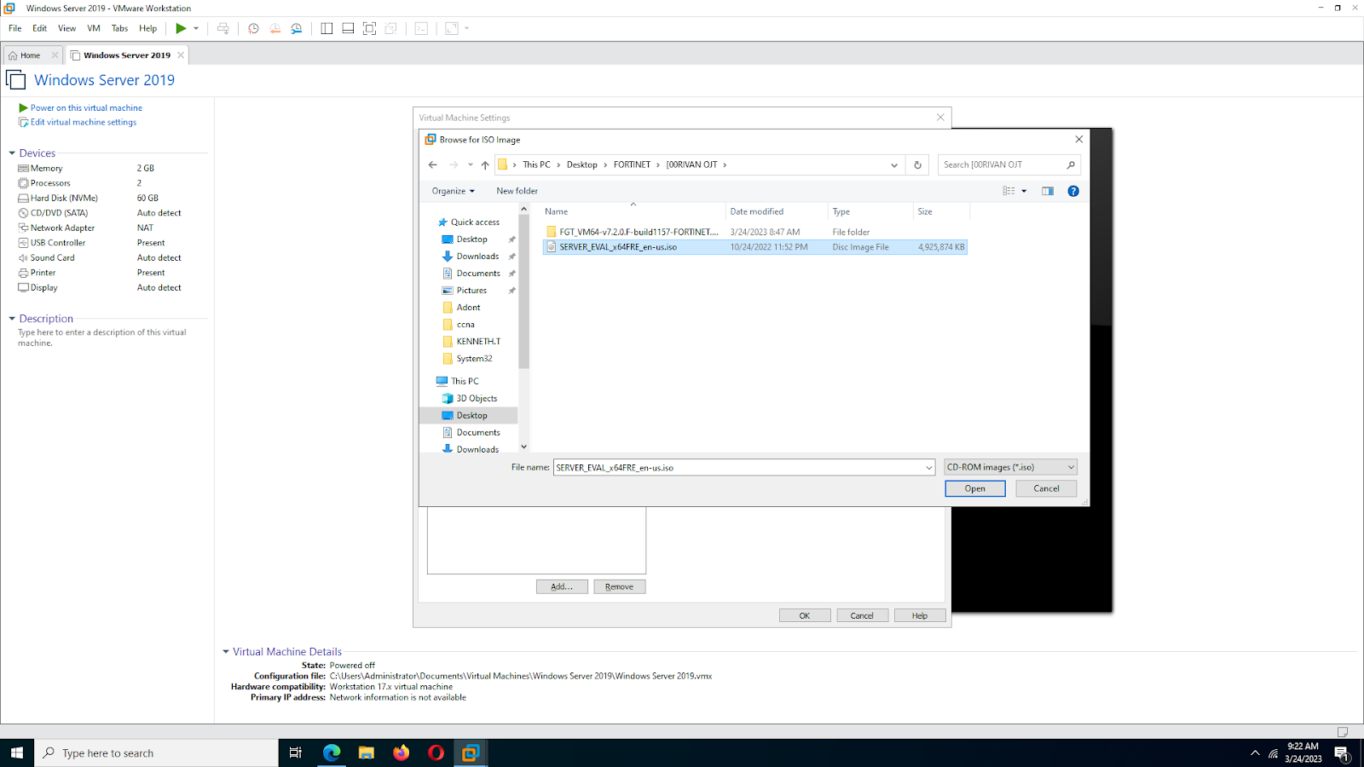Open the View menu in VMware
This screenshot has width=1364, height=767.
[x=66, y=28]
